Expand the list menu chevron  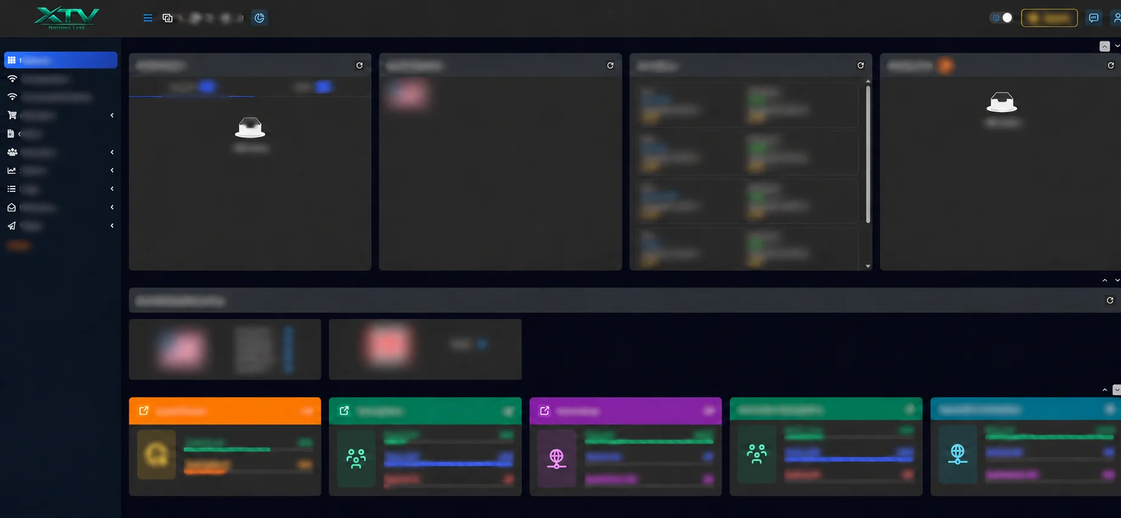point(112,189)
